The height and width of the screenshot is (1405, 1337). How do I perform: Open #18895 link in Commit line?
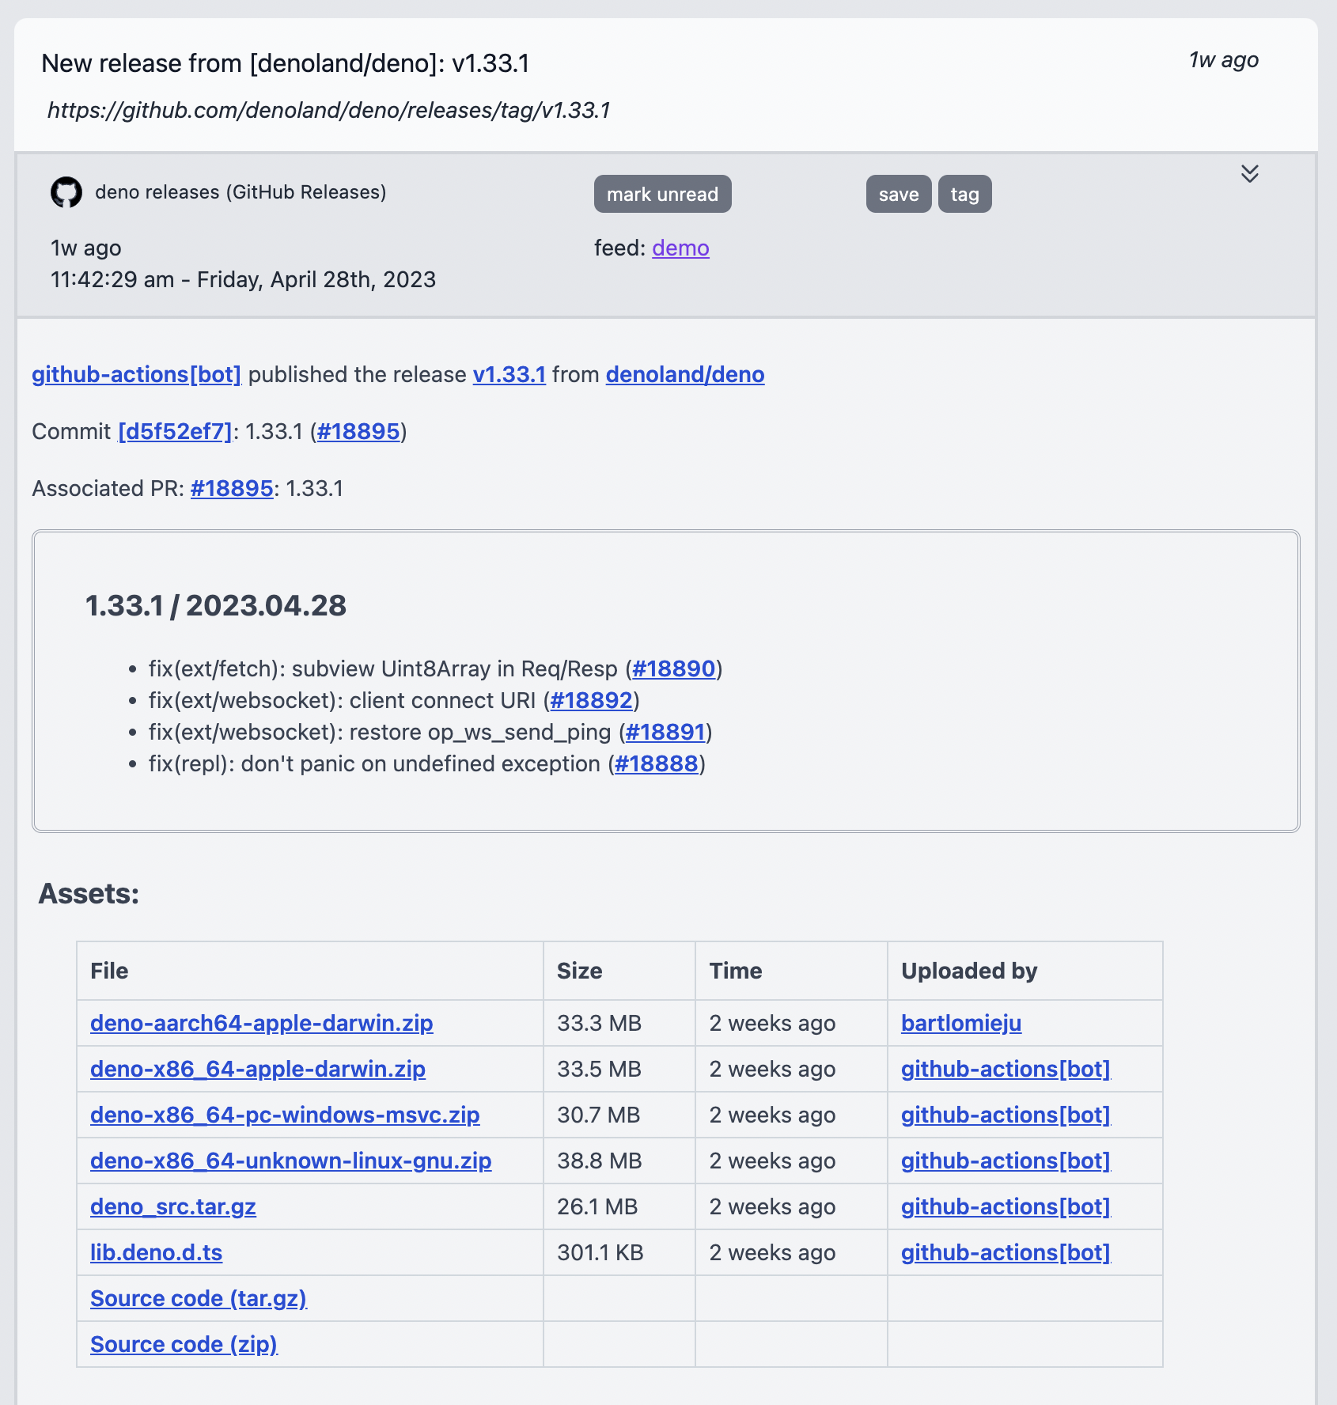click(358, 431)
